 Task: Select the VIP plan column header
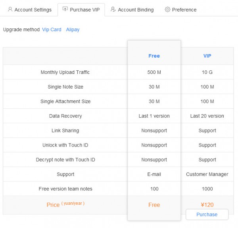pyautogui.click(x=207, y=56)
